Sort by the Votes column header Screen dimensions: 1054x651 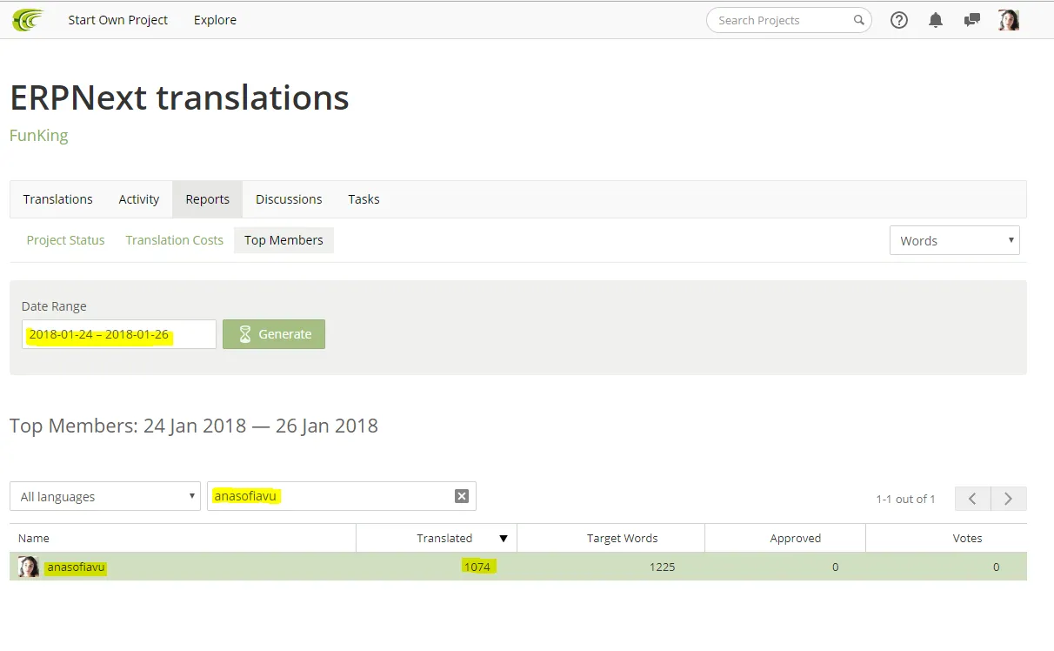[x=946, y=538]
